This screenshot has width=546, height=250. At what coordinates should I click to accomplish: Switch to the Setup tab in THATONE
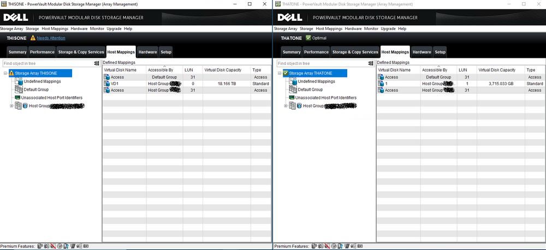point(440,52)
